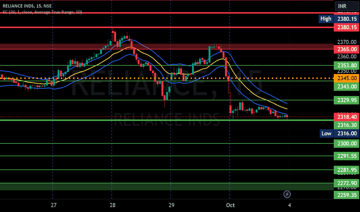This screenshot has width=360, height=212.
Task: Click the 29 date on time axis
Action: tap(172, 205)
